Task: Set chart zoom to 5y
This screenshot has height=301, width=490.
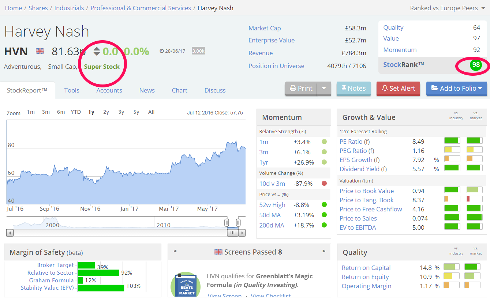Action: [x=136, y=112]
